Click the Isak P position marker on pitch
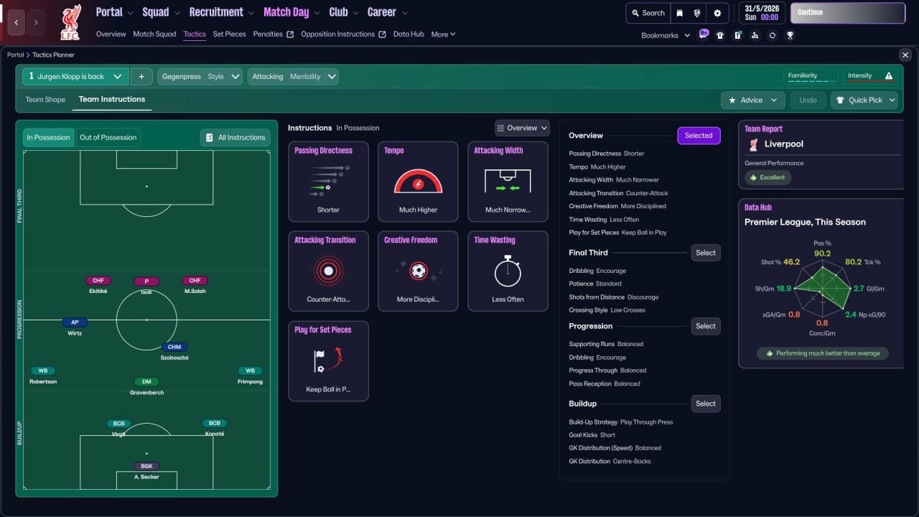 pos(146,281)
